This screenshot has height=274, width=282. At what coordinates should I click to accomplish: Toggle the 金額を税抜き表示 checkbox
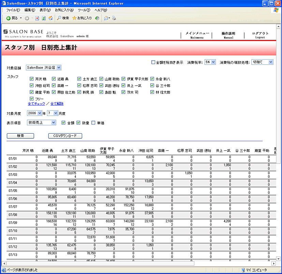(x=153, y=62)
